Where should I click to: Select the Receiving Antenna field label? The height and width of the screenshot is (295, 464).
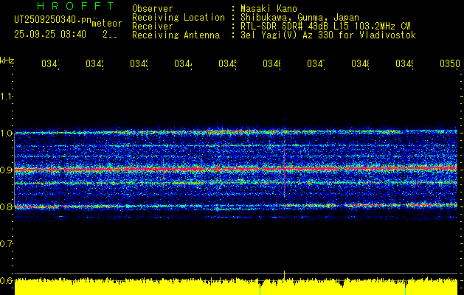(176, 35)
